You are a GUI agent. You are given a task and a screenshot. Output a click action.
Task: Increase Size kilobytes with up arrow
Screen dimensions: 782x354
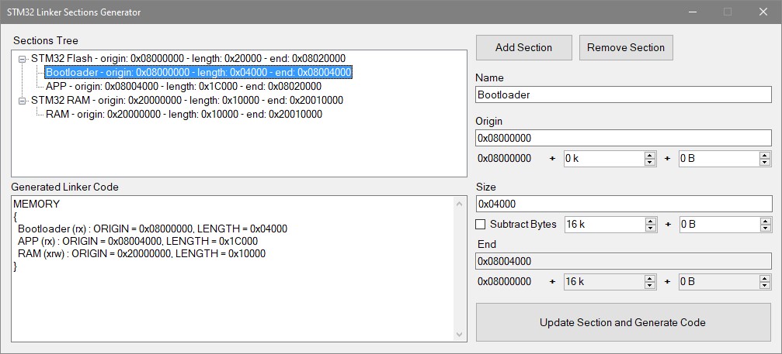coord(650,221)
